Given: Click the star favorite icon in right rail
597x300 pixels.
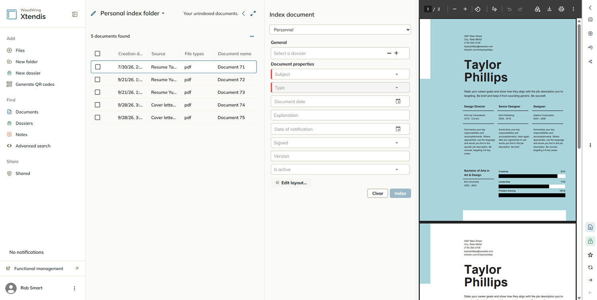Looking at the screenshot, I should coord(590,255).
